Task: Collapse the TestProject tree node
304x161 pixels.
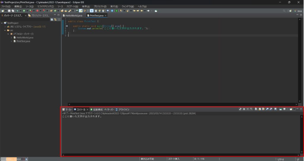Action: pyautogui.click(x=2, y=23)
